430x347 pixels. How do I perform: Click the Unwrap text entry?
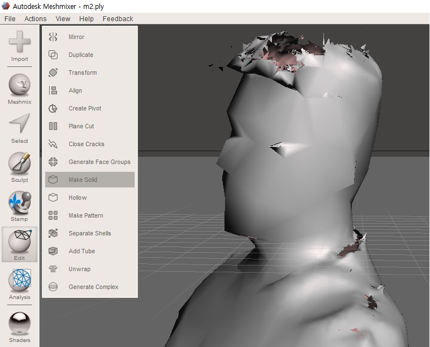point(79,269)
